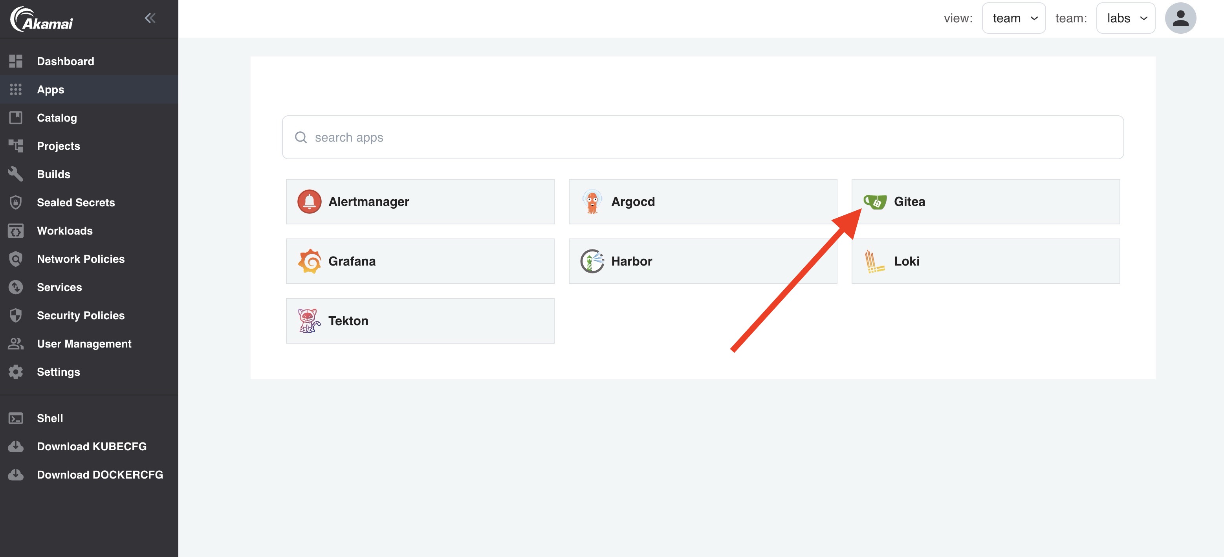
Task: Click the Settings gear icon
Action: [16, 371]
